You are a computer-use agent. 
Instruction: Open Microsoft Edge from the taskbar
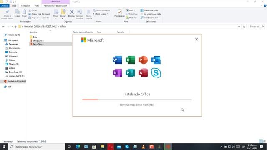(x=78, y=147)
